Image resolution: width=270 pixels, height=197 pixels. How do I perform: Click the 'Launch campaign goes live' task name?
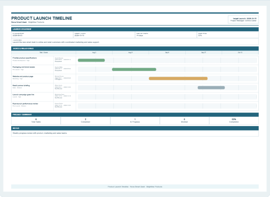[23, 94]
